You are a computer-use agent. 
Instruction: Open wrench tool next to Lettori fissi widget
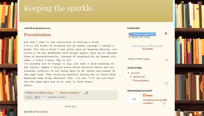(x=167, y=60)
